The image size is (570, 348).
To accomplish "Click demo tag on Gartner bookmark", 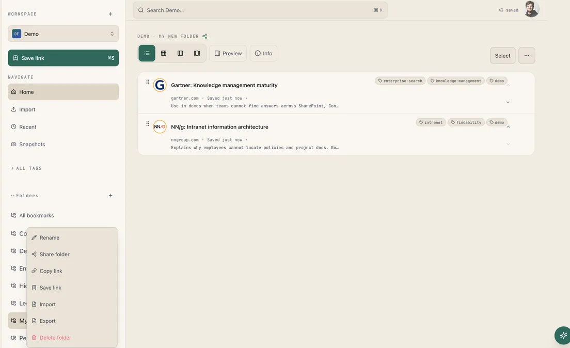I will coord(497,81).
